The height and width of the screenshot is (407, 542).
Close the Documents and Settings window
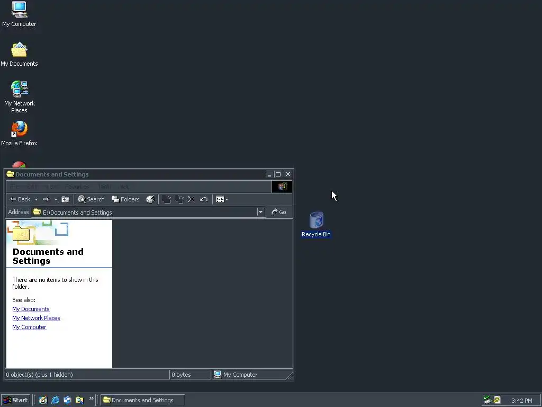pos(287,174)
